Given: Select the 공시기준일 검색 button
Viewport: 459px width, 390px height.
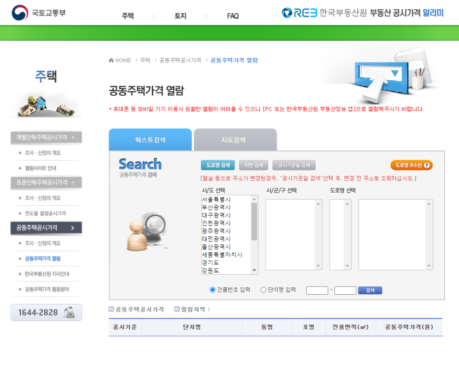Looking at the screenshot, I should 294,165.
